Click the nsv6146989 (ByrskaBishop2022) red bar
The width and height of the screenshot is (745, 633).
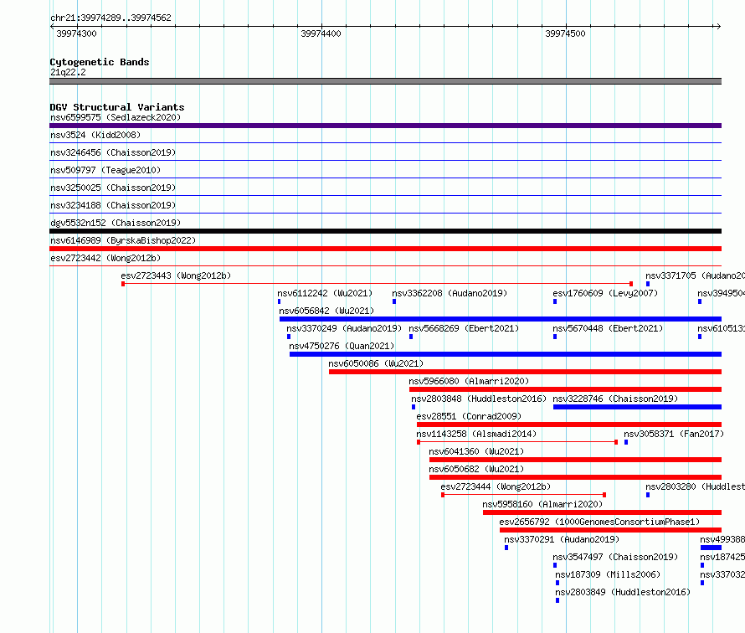(385, 249)
